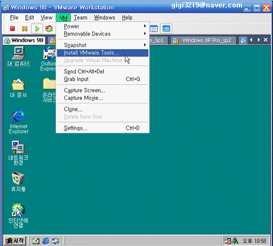Launch Internet Explorer from quick launch
Screen dimensions: 273x246
pyautogui.click(x=46, y=241)
